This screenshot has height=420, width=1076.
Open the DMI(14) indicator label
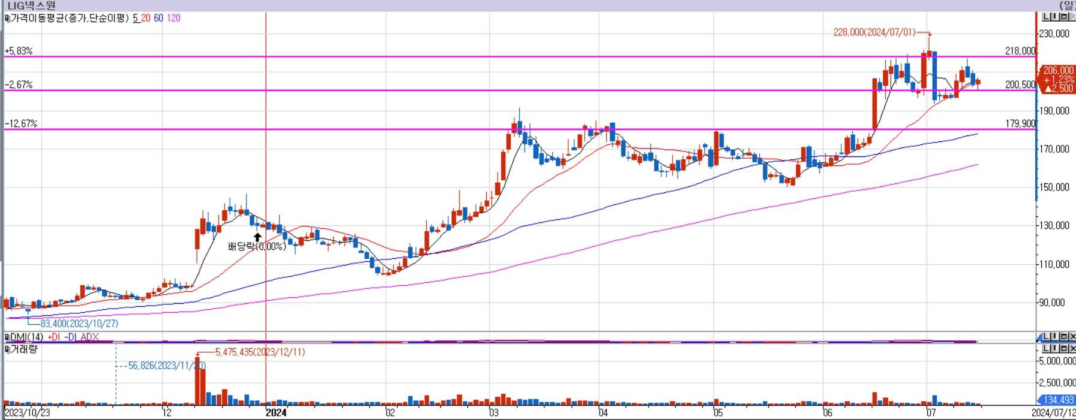tap(26, 337)
